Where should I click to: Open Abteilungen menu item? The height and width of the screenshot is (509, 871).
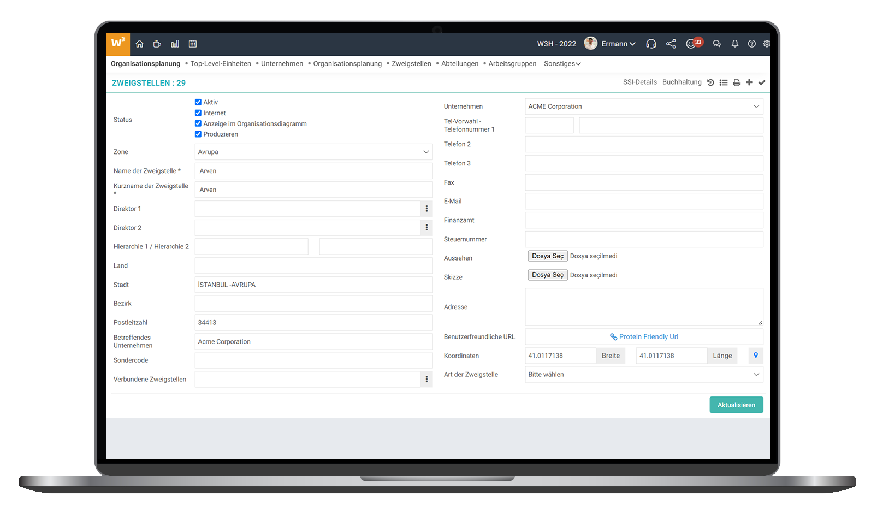460,64
